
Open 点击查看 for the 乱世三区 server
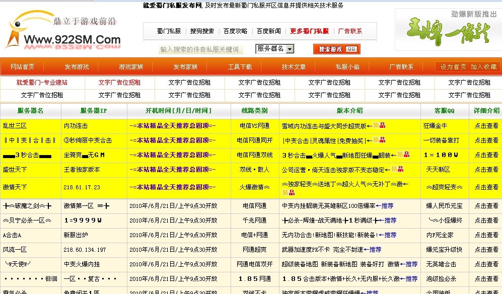point(486,126)
